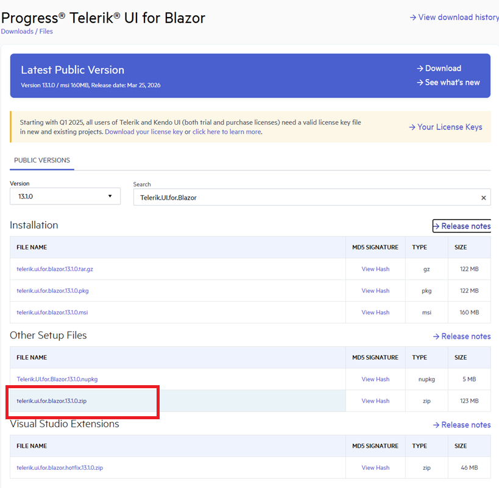499x488 pixels.
Task: Click the nupkg type cell
Action: 426,379
